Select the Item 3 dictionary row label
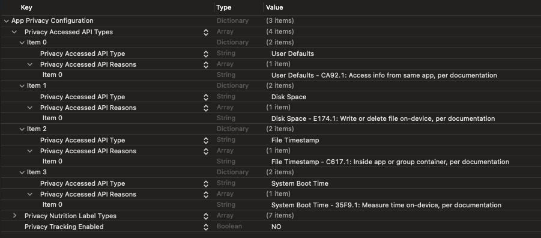 click(x=37, y=172)
